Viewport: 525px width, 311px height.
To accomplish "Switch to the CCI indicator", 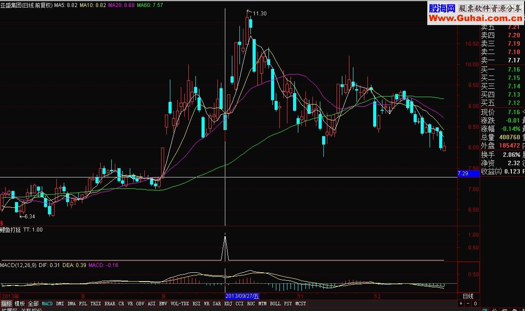I will [x=239, y=304].
